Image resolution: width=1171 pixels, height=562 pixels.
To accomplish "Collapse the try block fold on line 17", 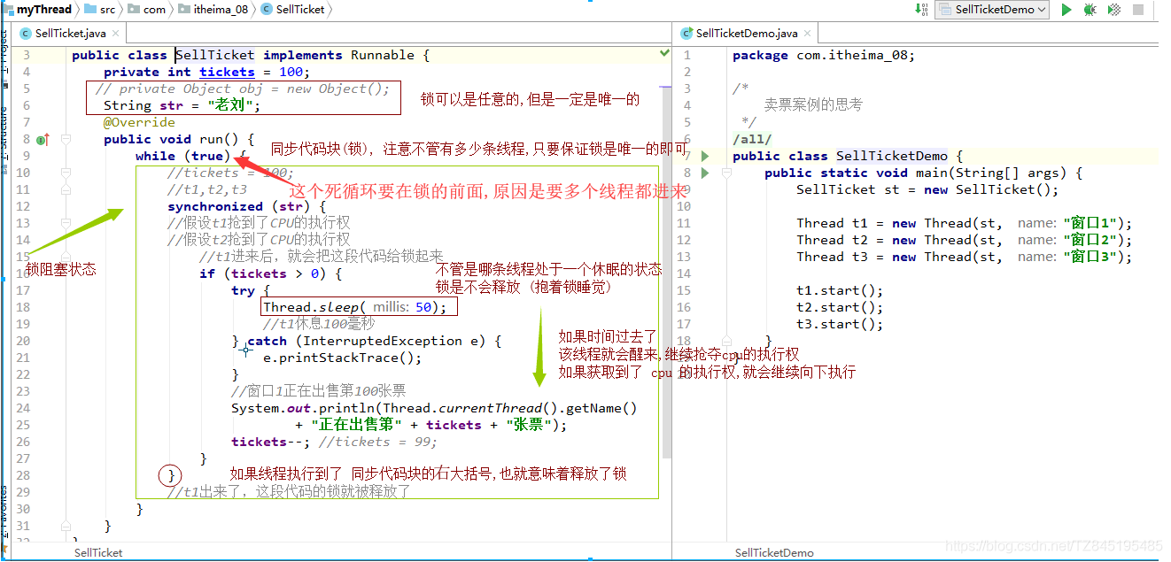I will coord(66,290).
